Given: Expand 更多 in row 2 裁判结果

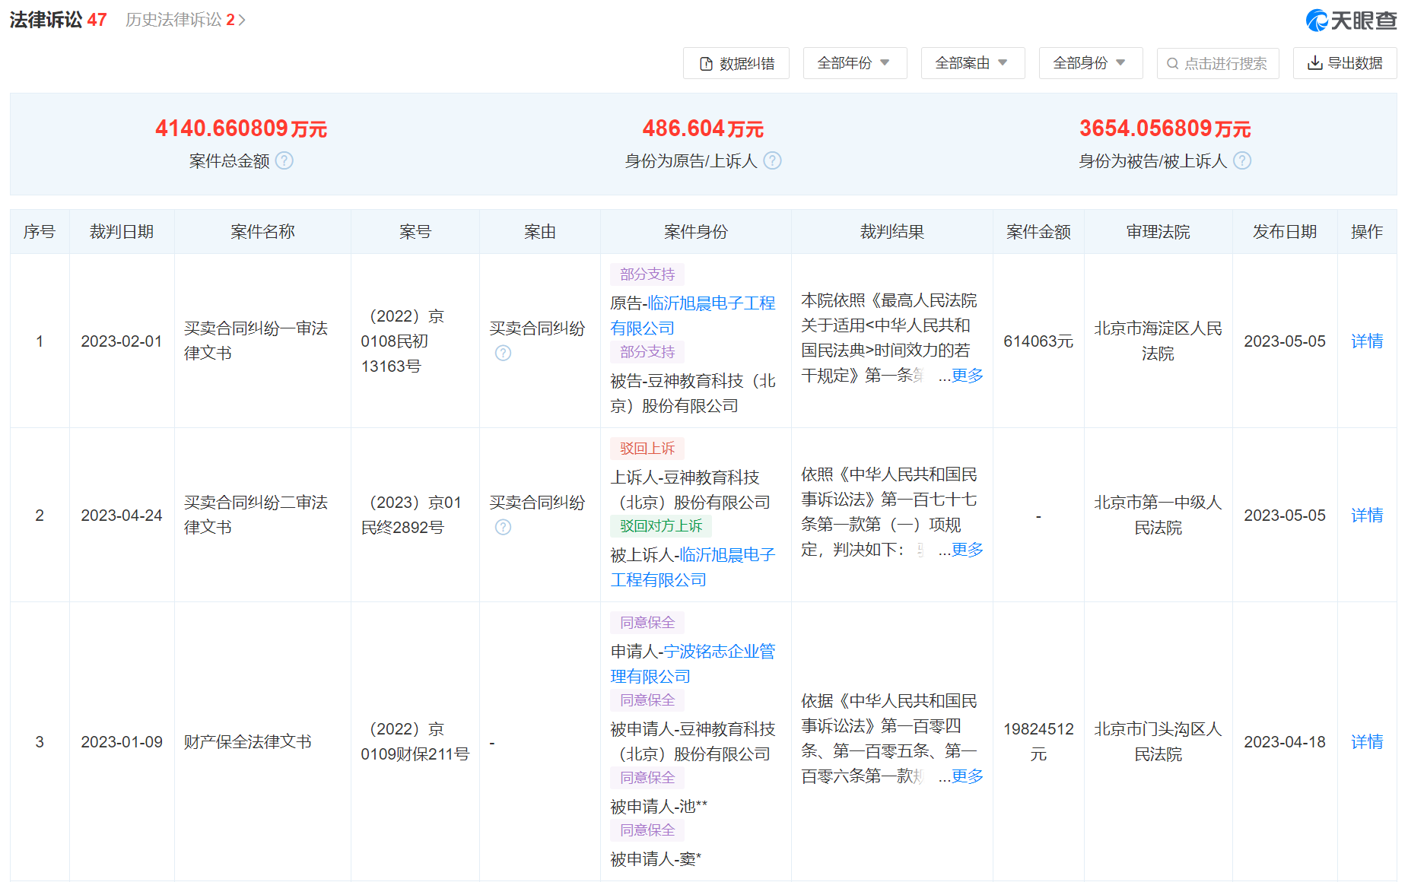Looking at the screenshot, I should tap(967, 550).
